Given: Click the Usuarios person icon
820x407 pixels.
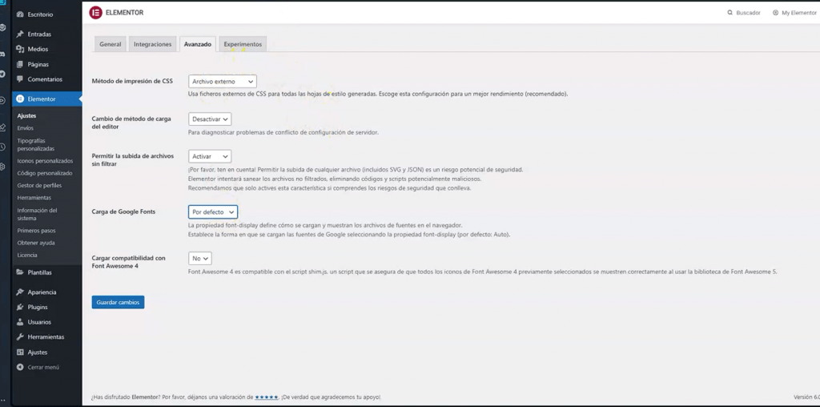Looking at the screenshot, I should (x=20, y=322).
